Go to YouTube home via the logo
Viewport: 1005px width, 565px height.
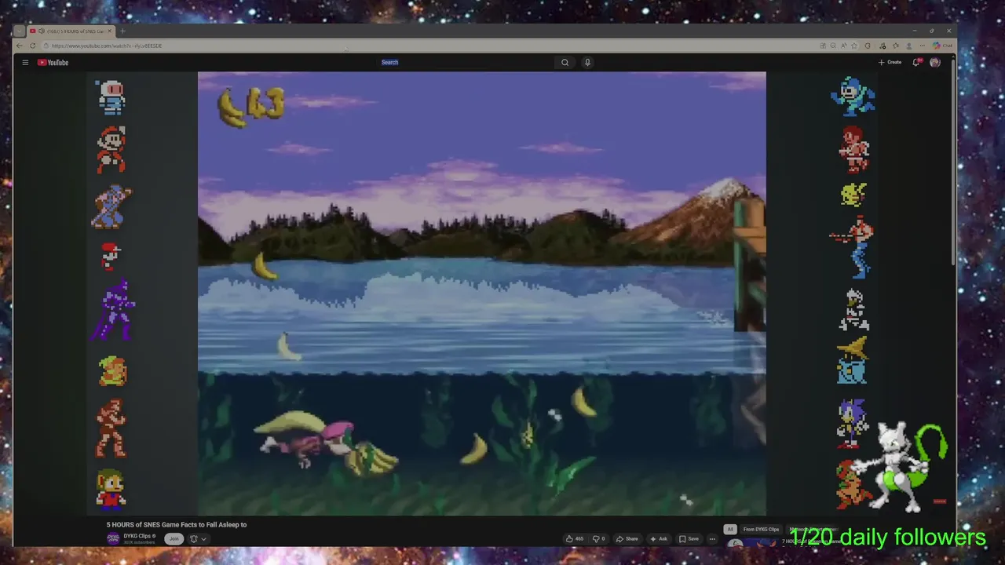(53, 62)
